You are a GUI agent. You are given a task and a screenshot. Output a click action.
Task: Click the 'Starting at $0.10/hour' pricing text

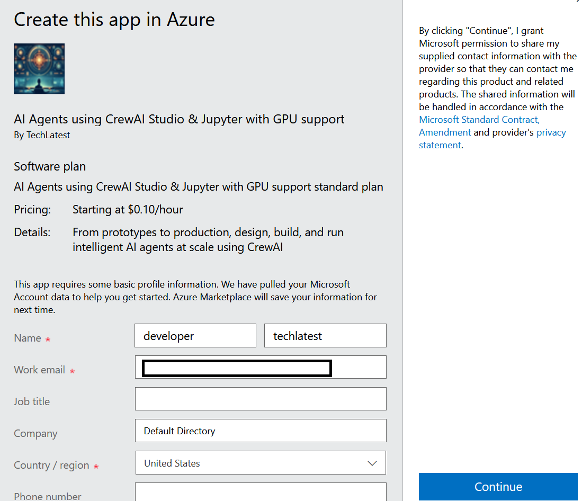tap(128, 209)
